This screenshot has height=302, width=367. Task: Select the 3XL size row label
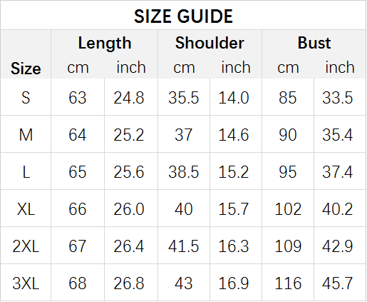click(26, 283)
